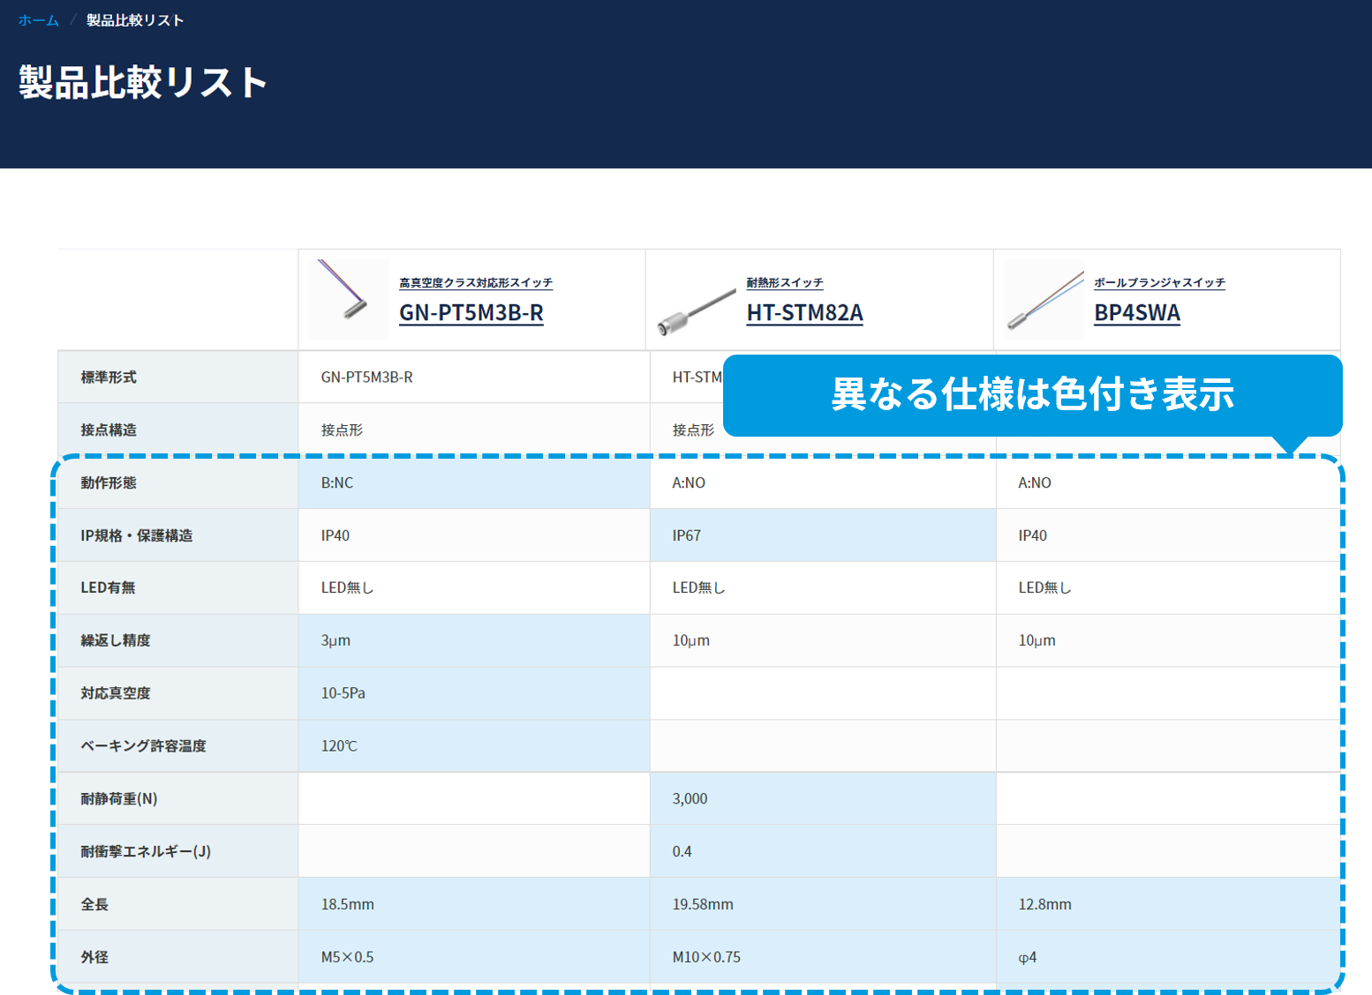Select the 対応真空度 row header
The image size is (1372, 995).
pyautogui.click(x=178, y=693)
